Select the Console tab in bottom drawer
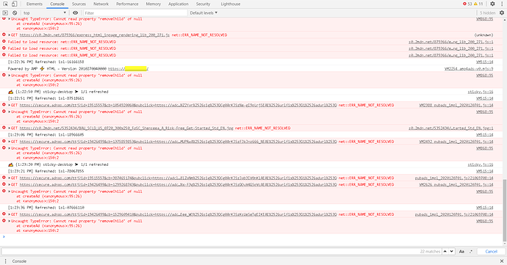507x265 pixels. pos(19,261)
